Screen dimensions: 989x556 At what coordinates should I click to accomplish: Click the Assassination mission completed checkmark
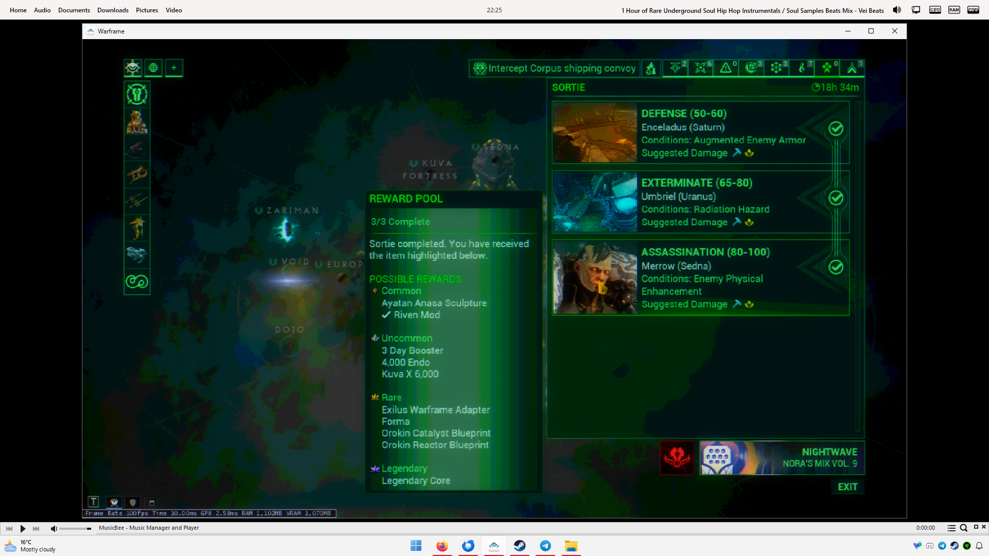pos(835,267)
